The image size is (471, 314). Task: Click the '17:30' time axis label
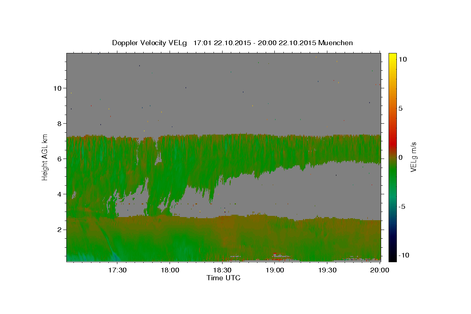coord(117,270)
